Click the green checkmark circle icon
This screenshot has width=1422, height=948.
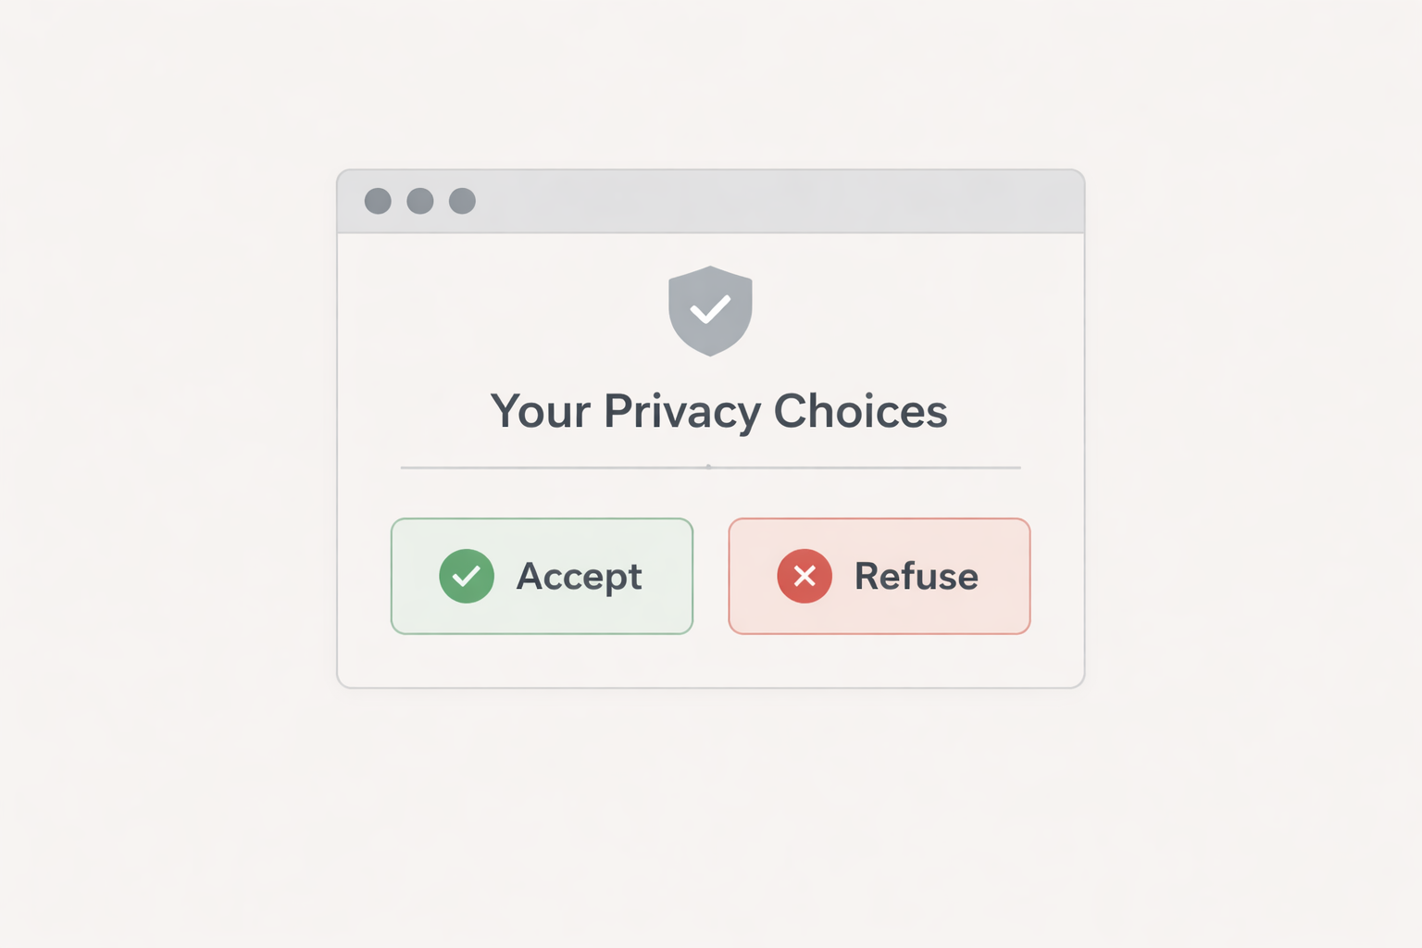point(467,576)
